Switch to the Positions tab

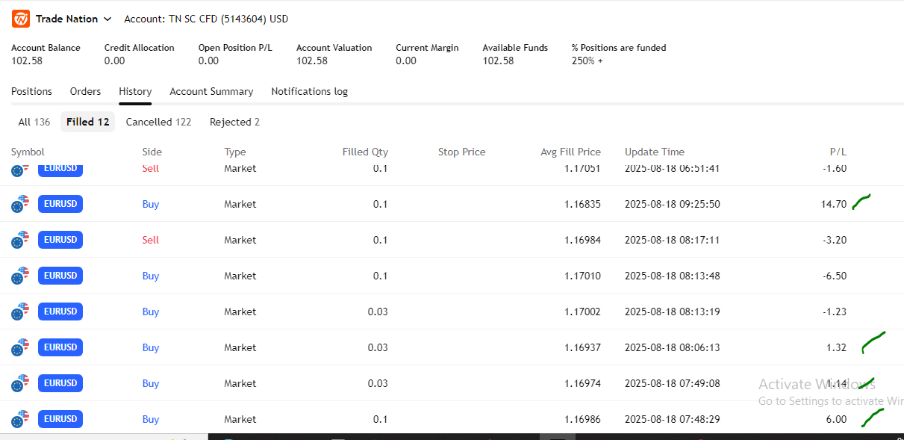31,91
